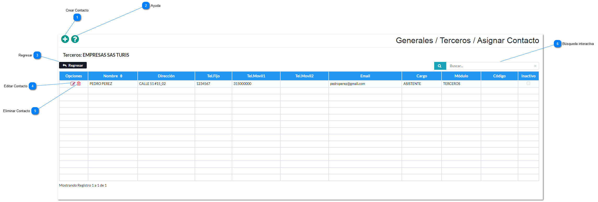Select the ASISTENTE cargo cell
This screenshot has height=202, width=598.
[422, 84]
